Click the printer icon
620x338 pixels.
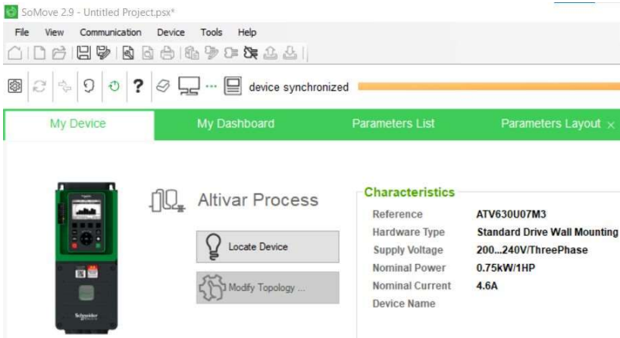(168, 53)
